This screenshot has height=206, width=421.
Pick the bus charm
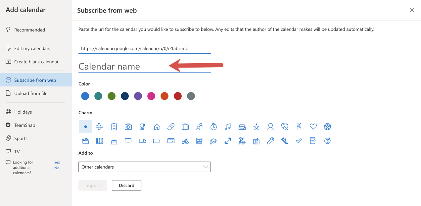click(199, 141)
